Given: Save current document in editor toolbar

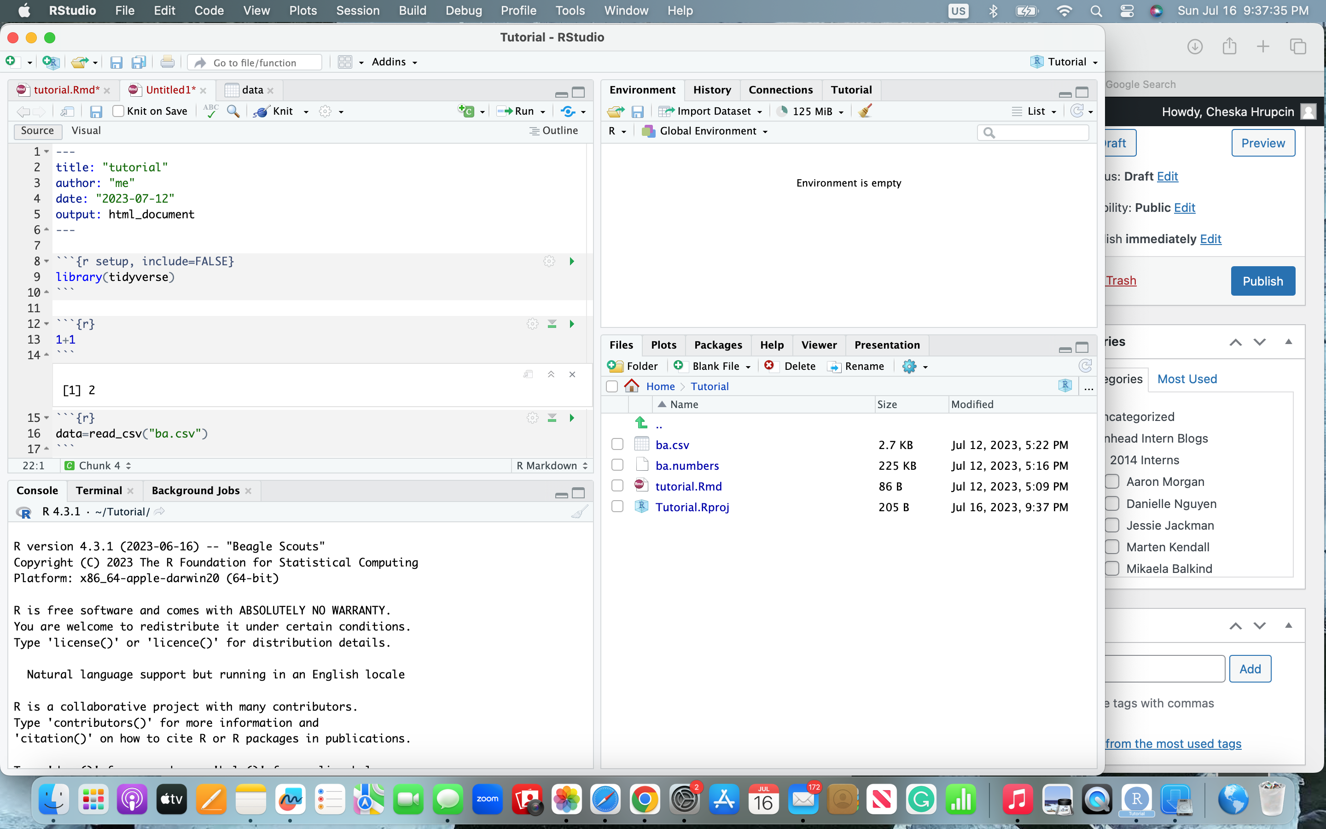Looking at the screenshot, I should [96, 111].
